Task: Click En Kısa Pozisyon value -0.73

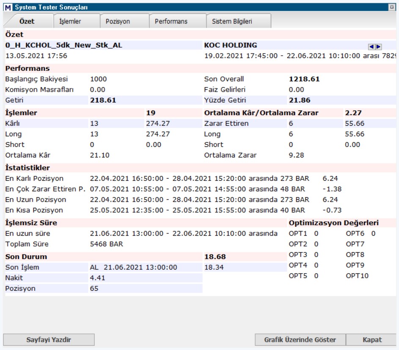Action: 332,210
